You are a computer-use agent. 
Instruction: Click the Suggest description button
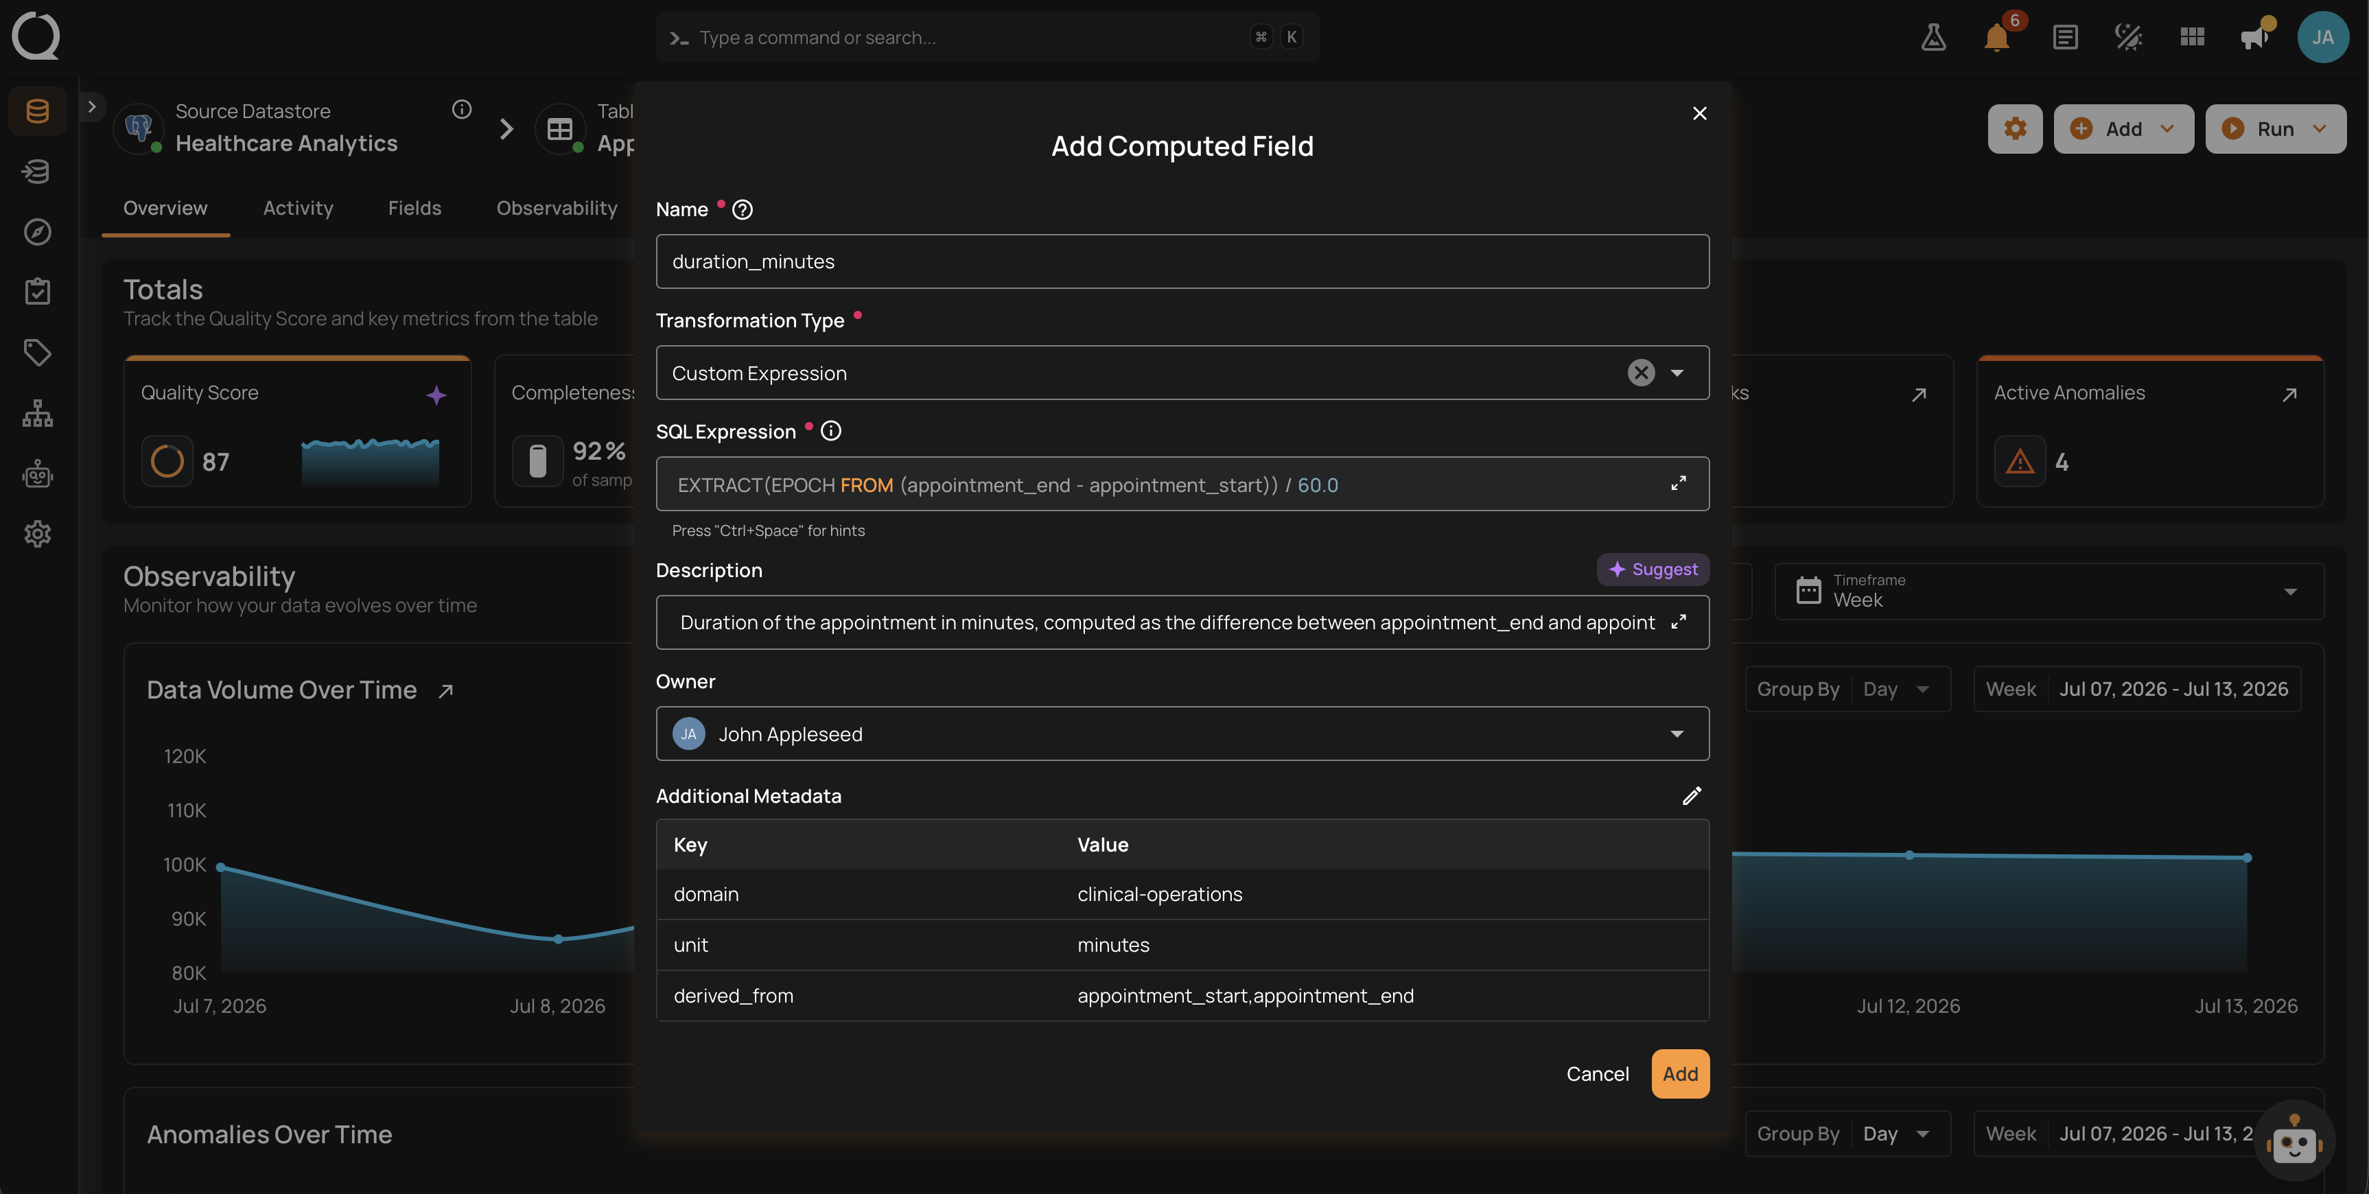[1653, 570]
